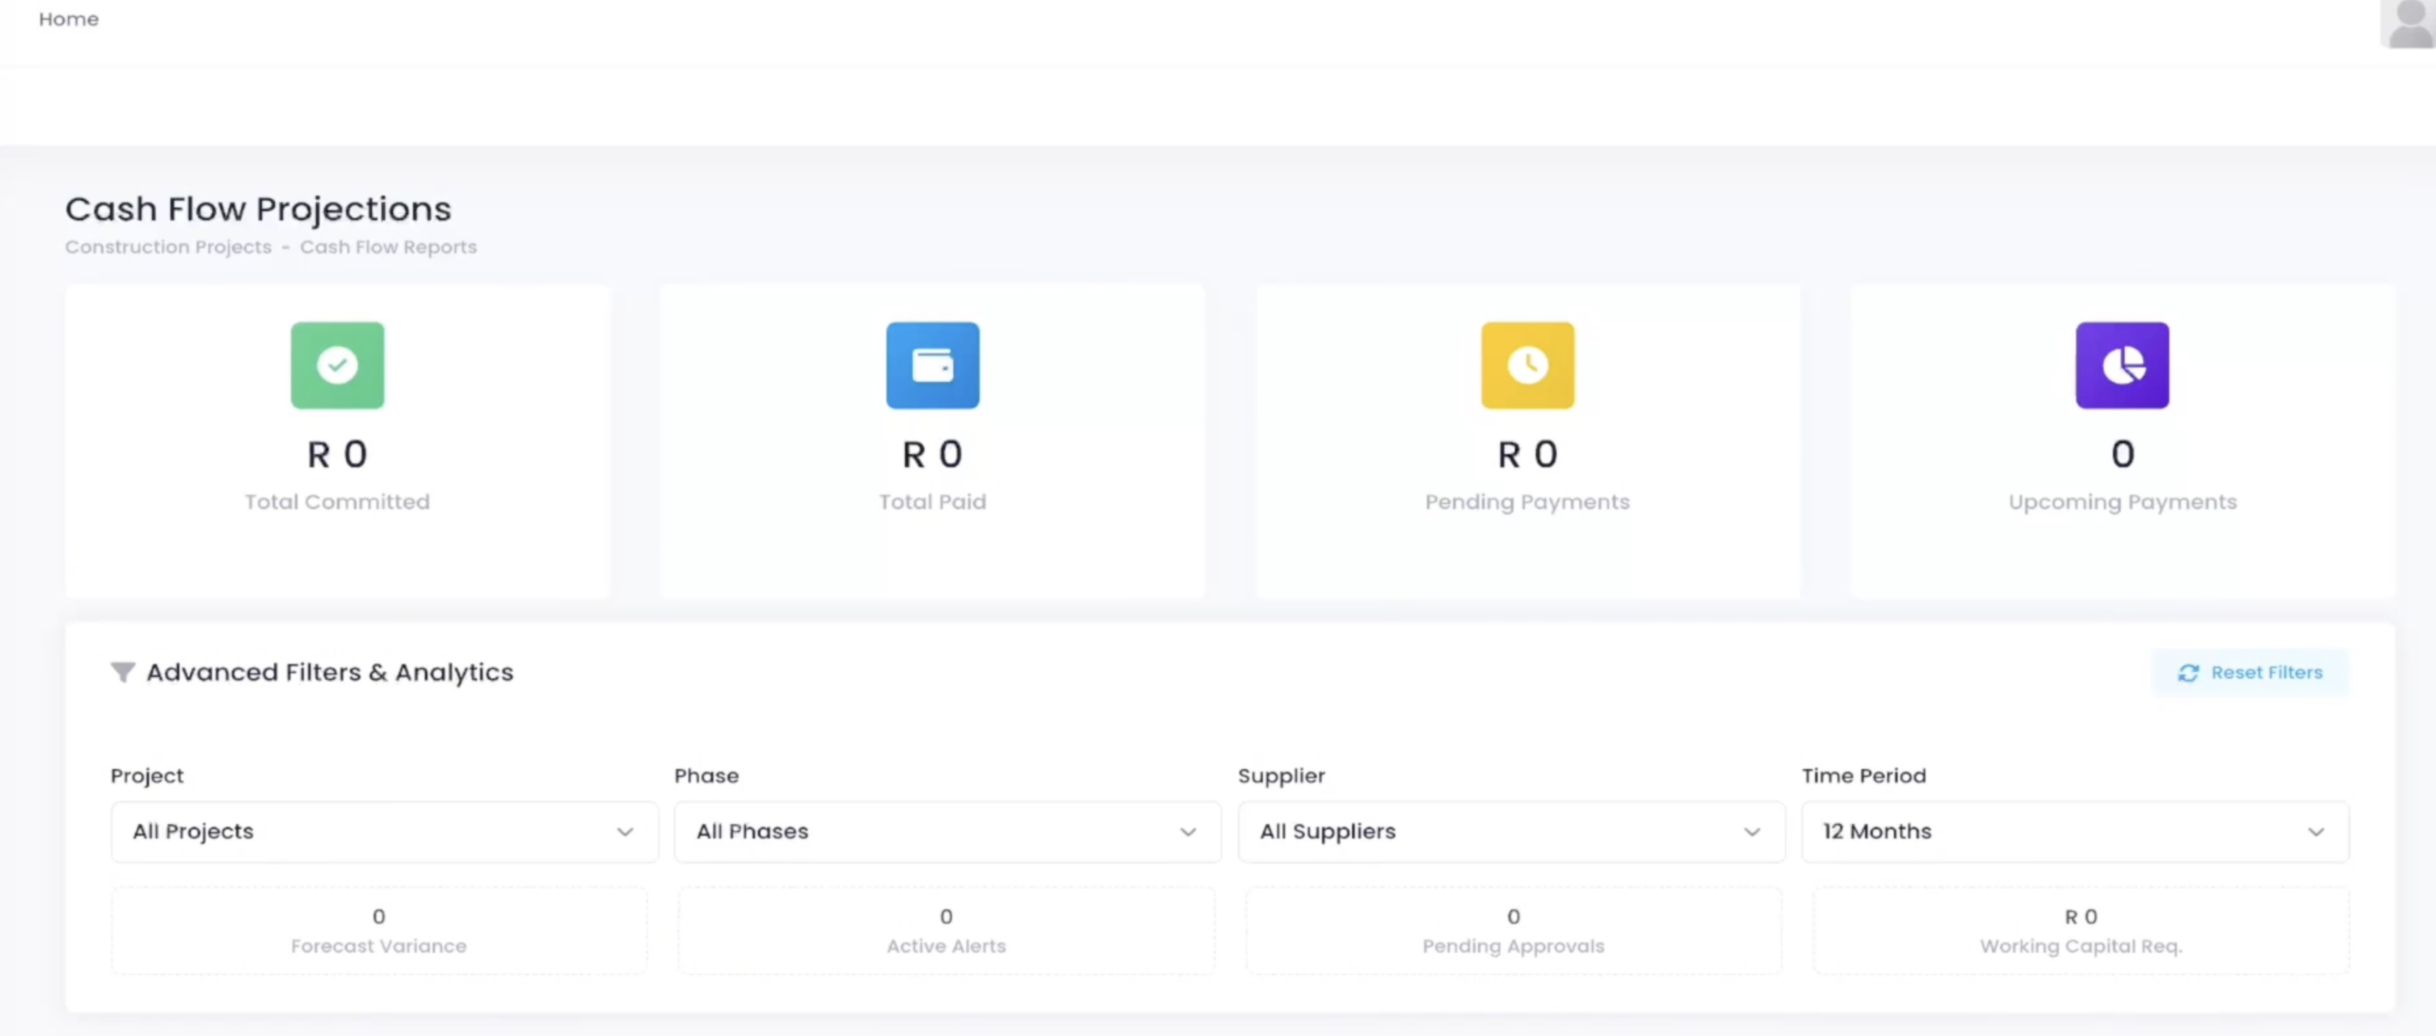Expand the Phase dropdown showing All Phases
The width and height of the screenshot is (2436, 1036).
click(946, 832)
